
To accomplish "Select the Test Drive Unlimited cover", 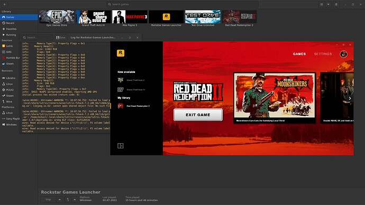I will (x=203, y=17).
